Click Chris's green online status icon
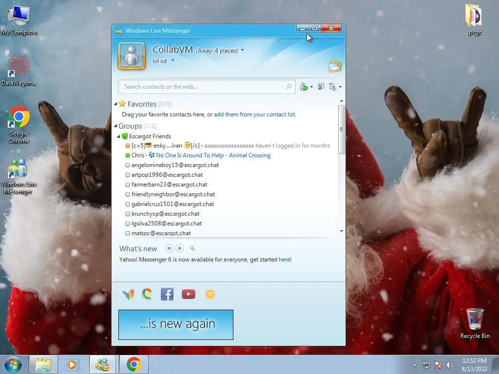The width and height of the screenshot is (499, 374). tap(128, 155)
